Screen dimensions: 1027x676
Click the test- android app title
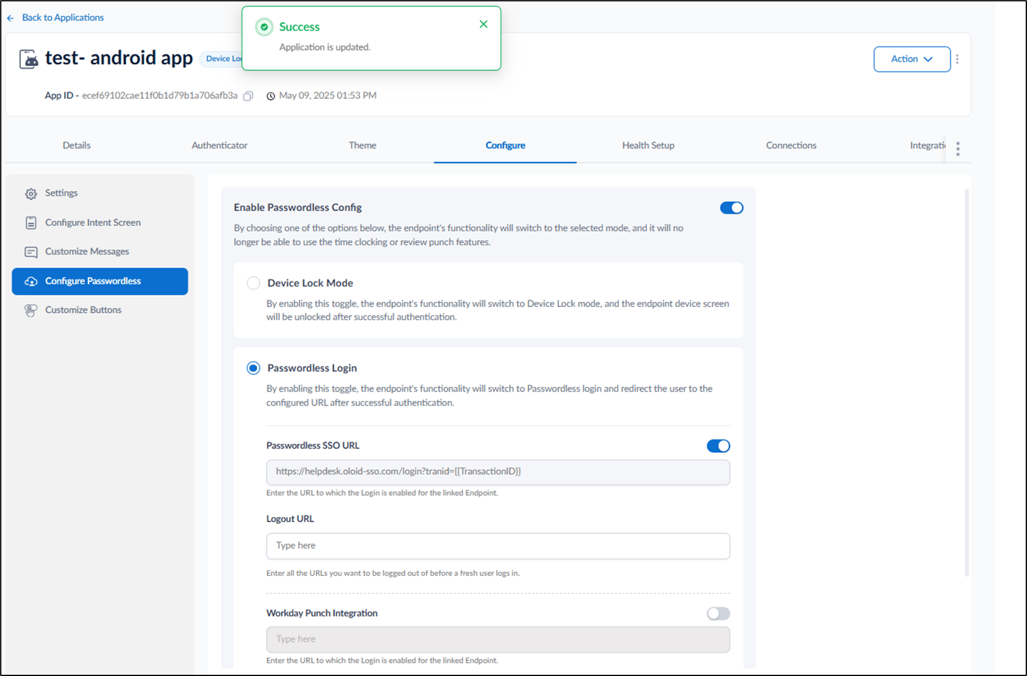119,58
